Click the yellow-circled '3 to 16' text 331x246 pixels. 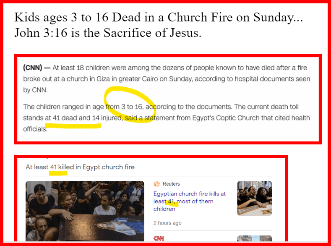click(x=132, y=107)
